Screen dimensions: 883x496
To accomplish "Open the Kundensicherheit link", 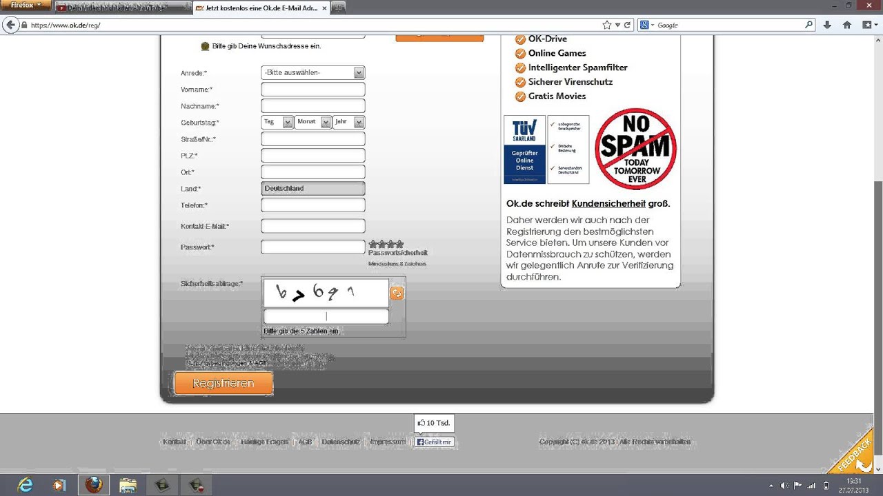I will 608,203.
